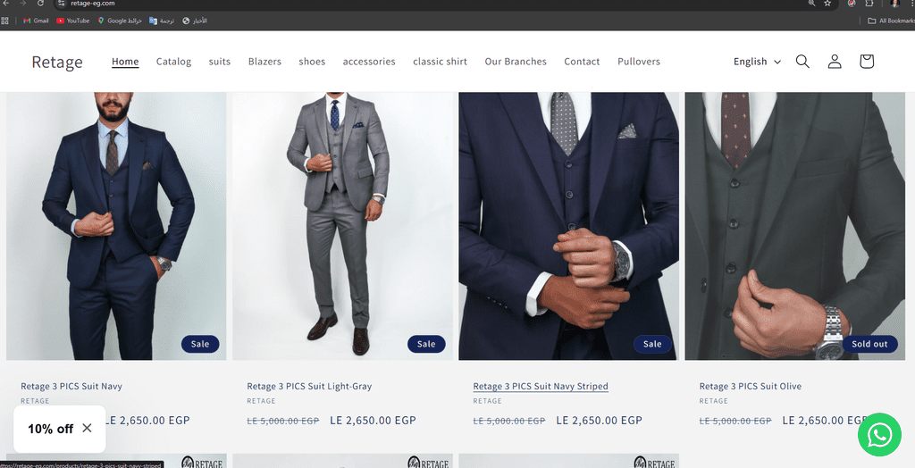Open the Google Maps bookmark
The width and height of the screenshot is (915, 468).
[x=120, y=21]
